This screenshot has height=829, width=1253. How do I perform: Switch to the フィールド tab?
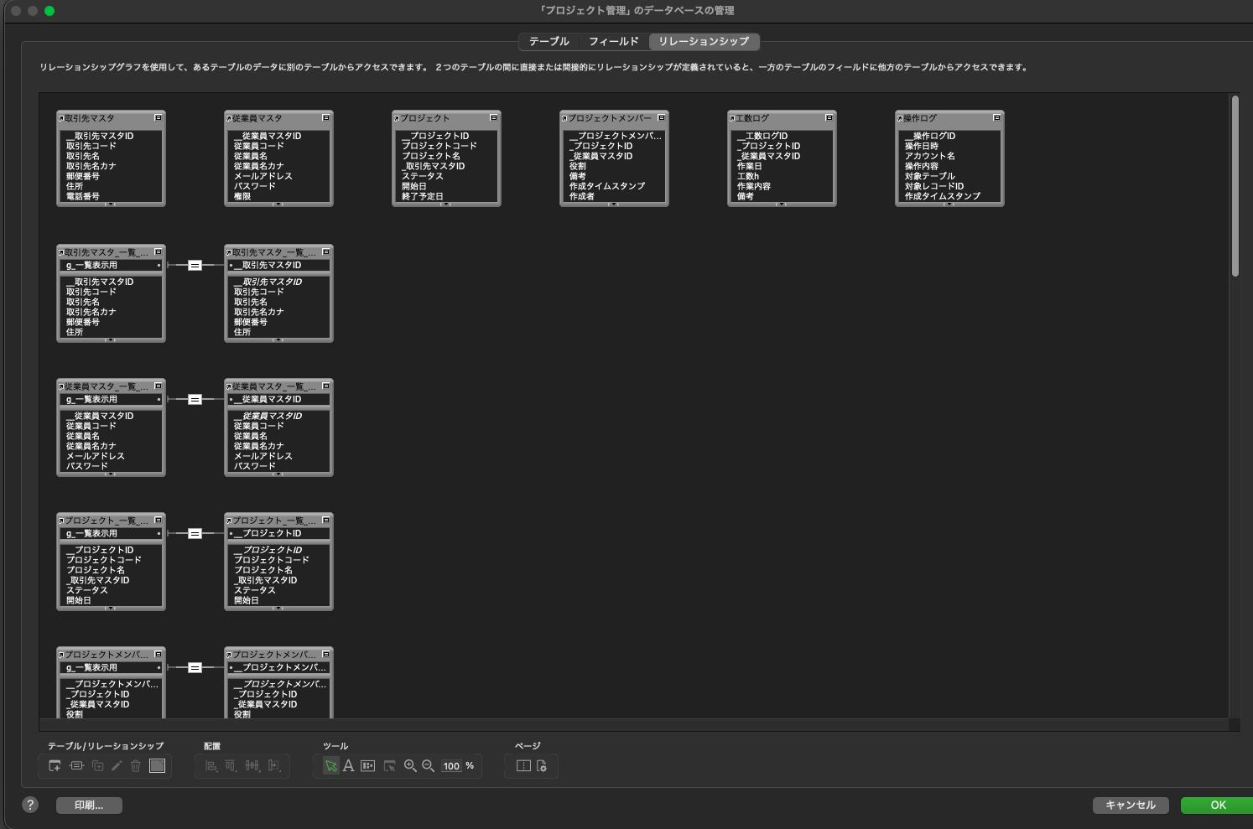click(613, 41)
